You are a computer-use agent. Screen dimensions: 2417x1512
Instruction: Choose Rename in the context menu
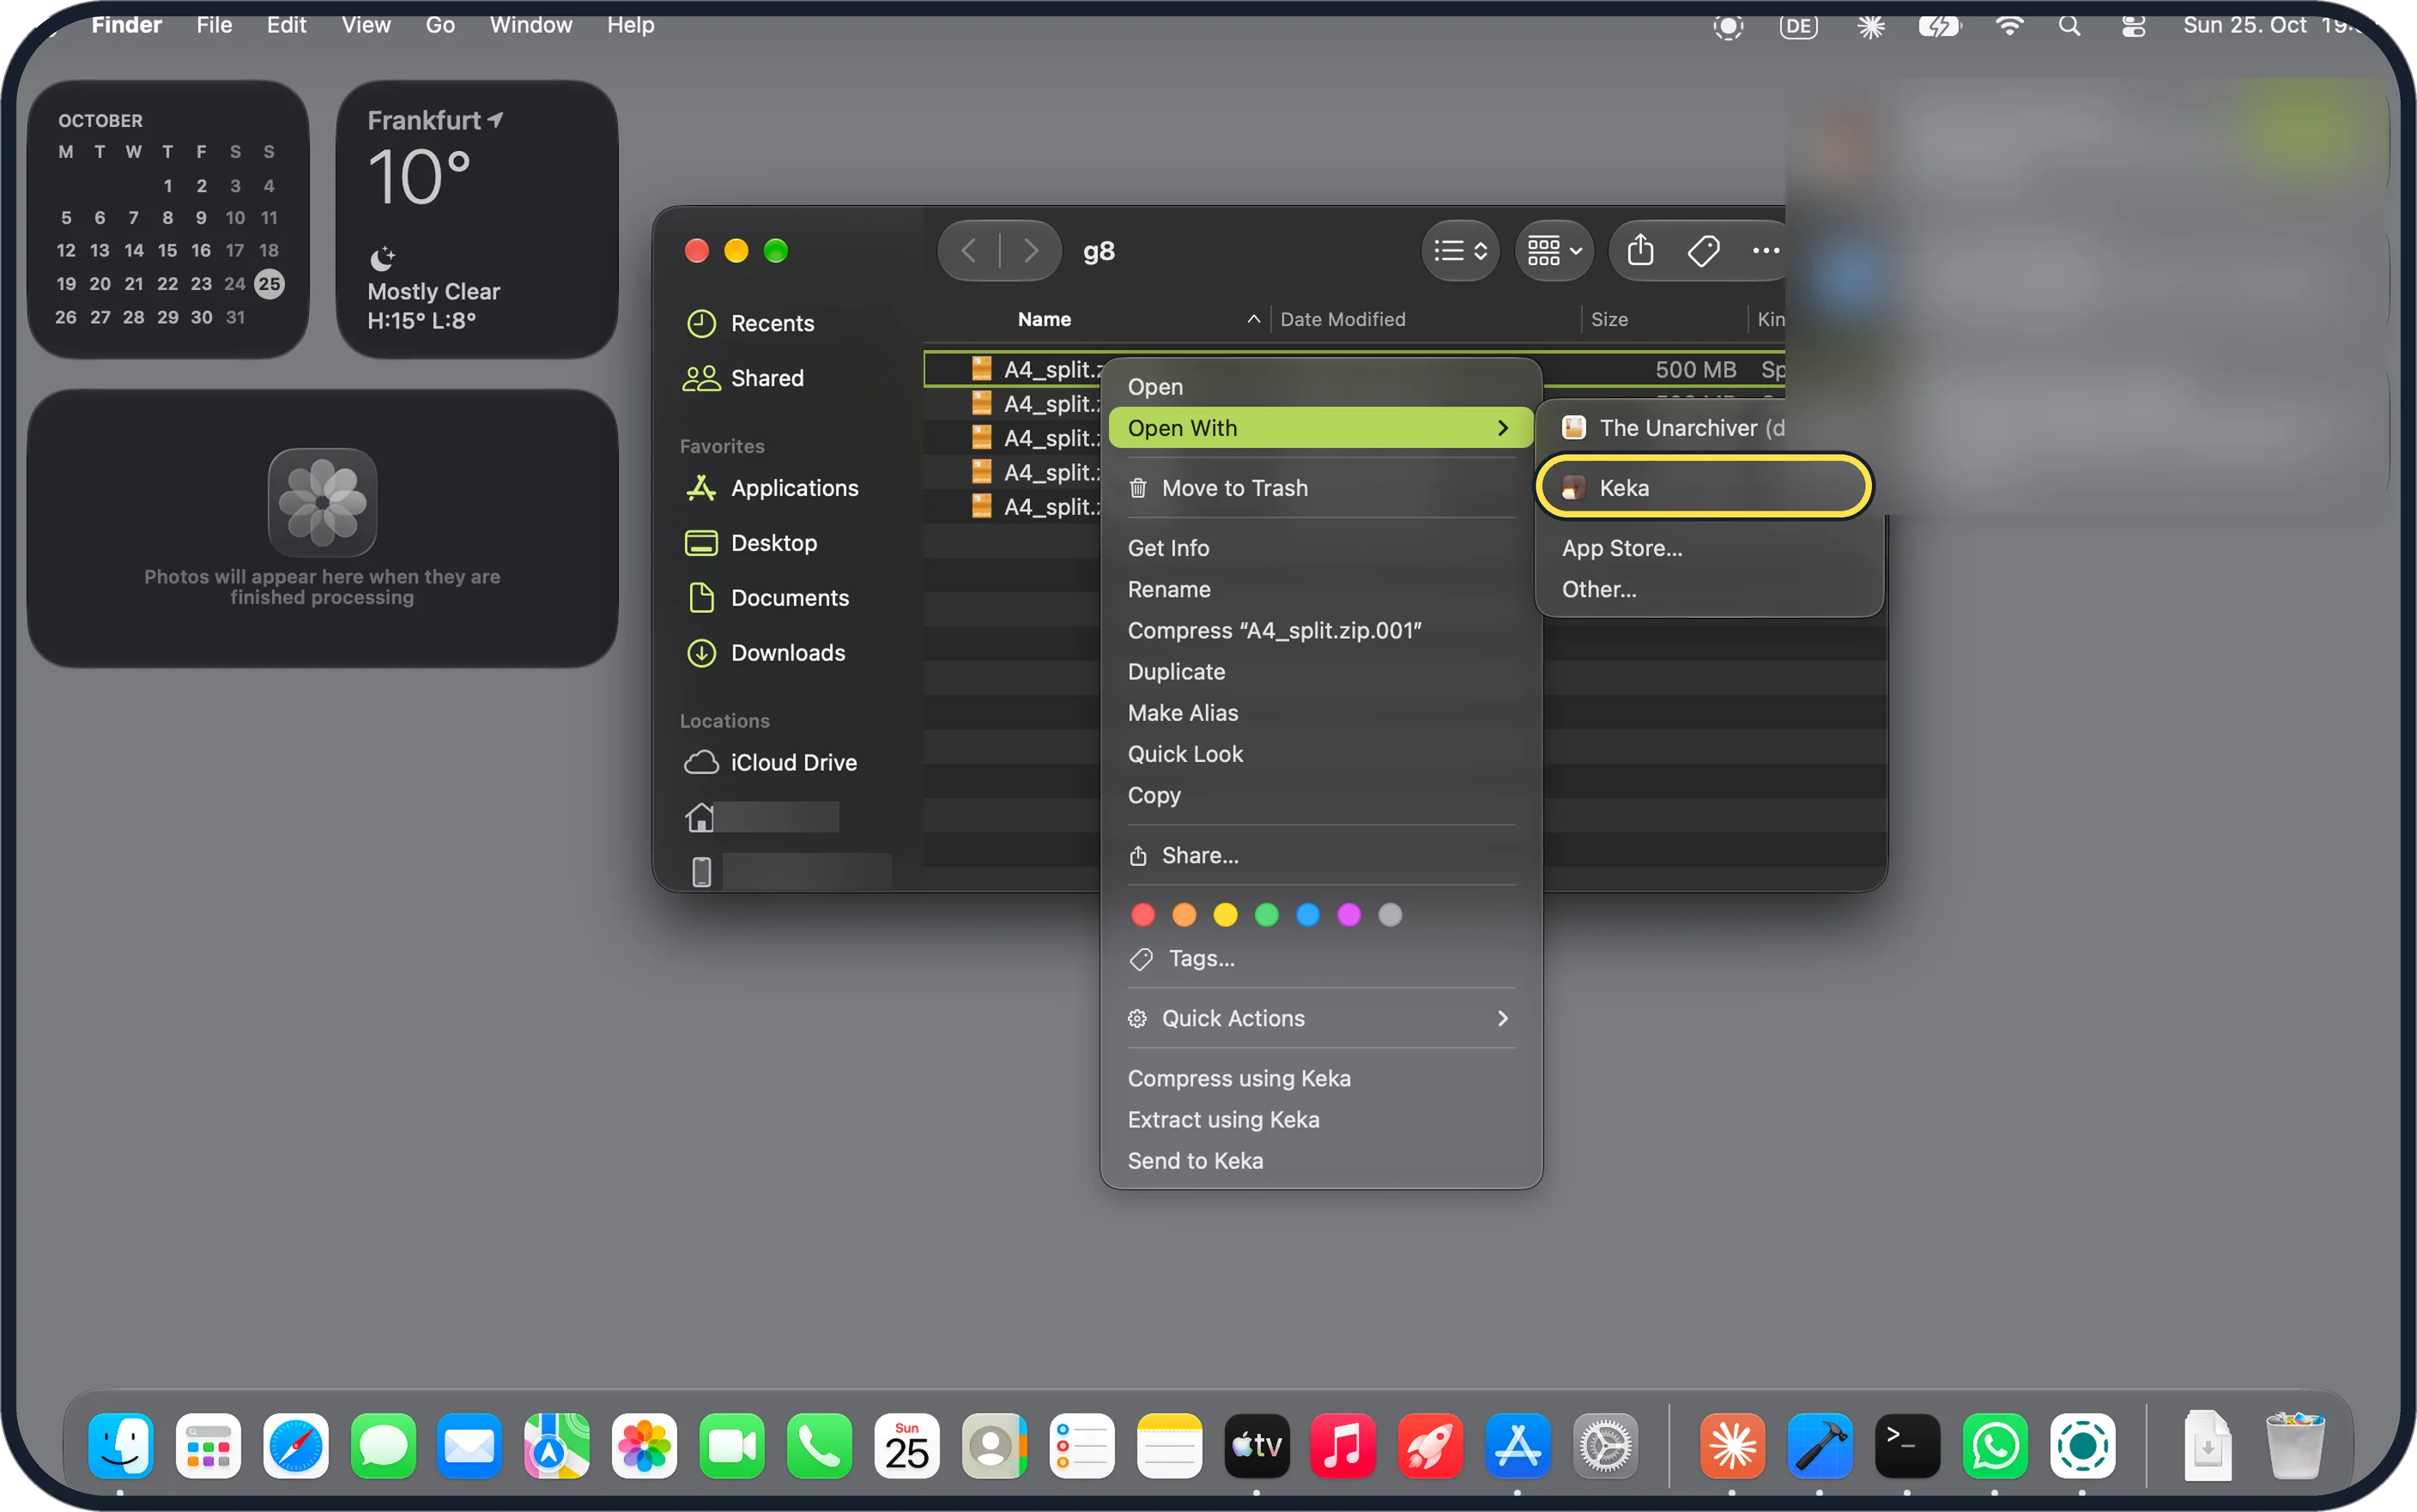click(1320, 589)
